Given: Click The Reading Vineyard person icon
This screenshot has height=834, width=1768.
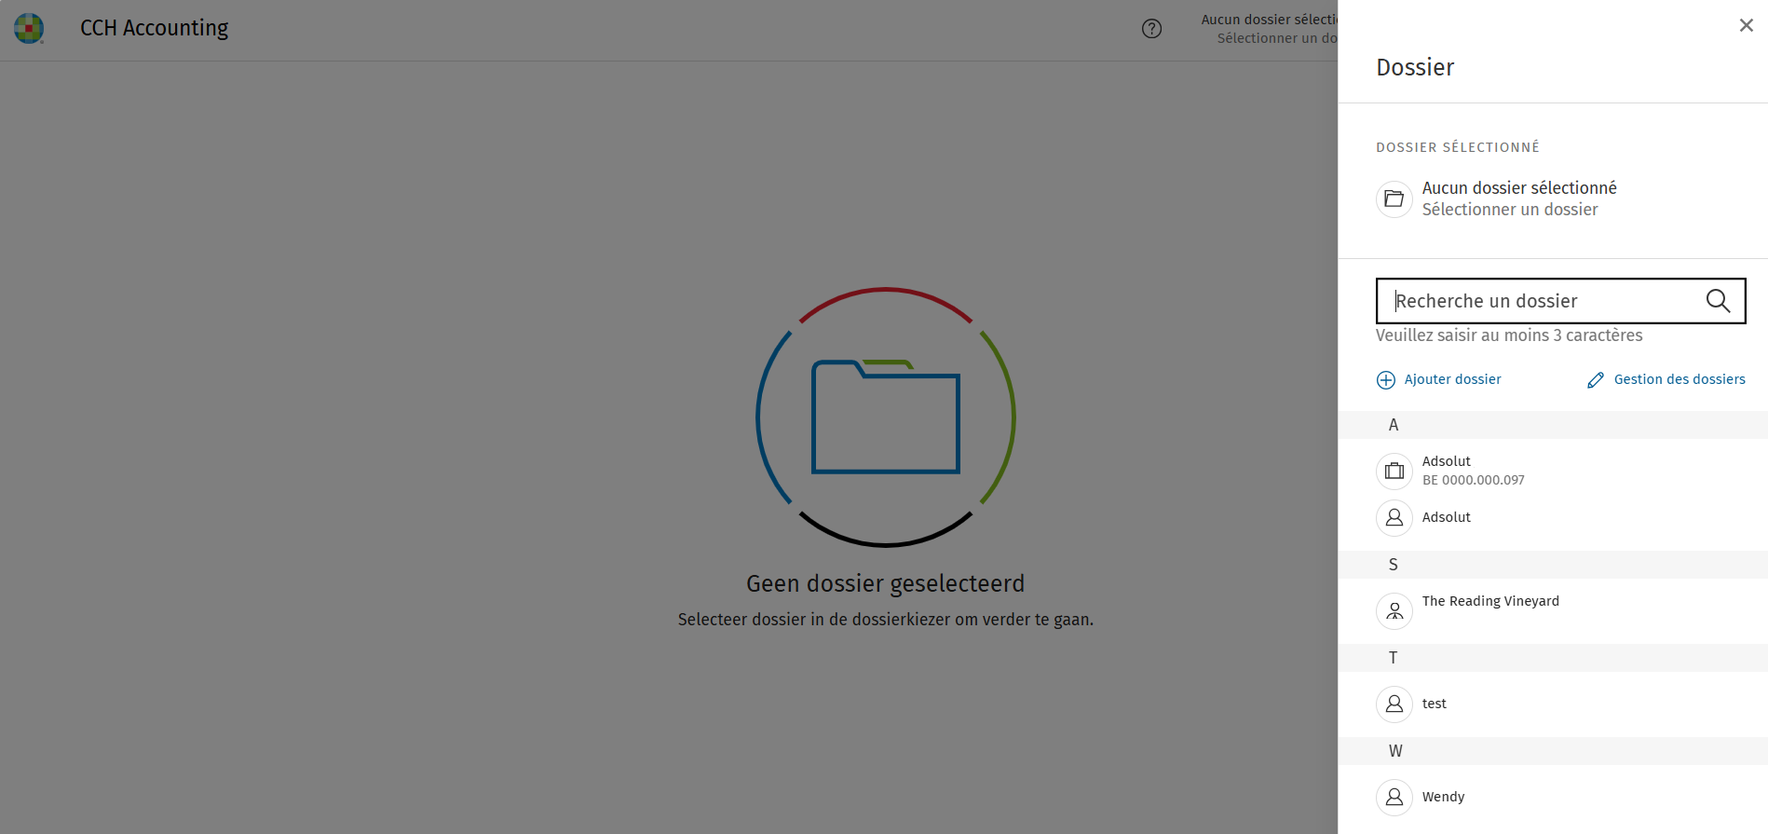Looking at the screenshot, I should click(x=1394, y=610).
